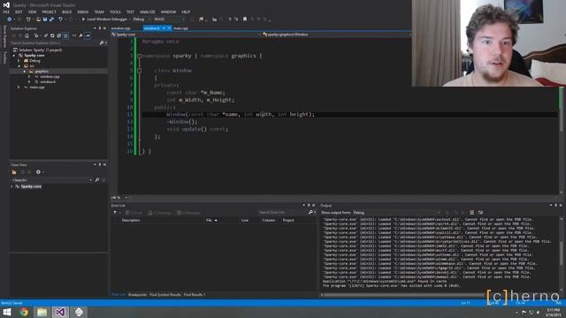The width and height of the screenshot is (566, 318).
Task: Sort Error List by Line column
Action: [245, 220]
